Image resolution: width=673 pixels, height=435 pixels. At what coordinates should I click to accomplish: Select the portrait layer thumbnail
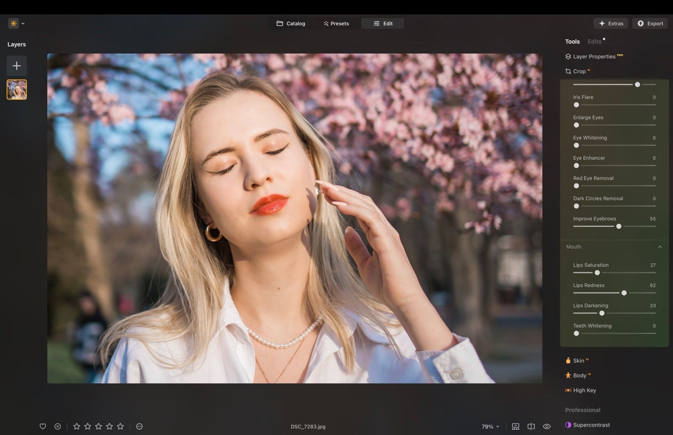16,89
